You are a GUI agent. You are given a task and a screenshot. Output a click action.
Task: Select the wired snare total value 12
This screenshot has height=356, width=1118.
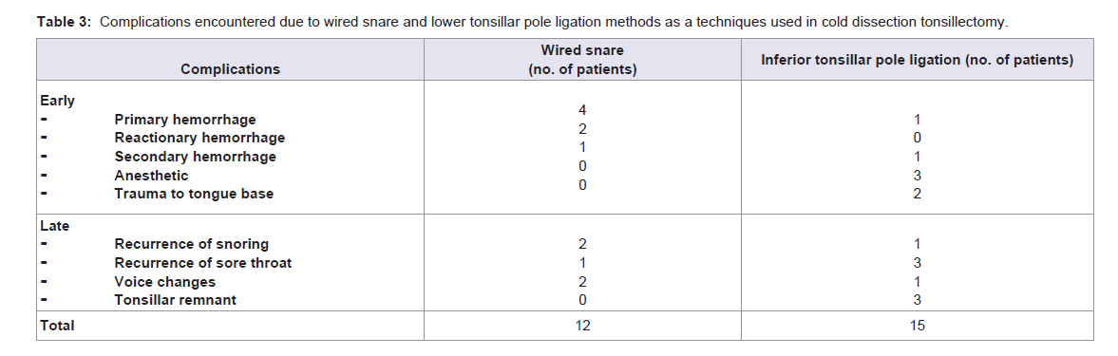pos(582,326)
